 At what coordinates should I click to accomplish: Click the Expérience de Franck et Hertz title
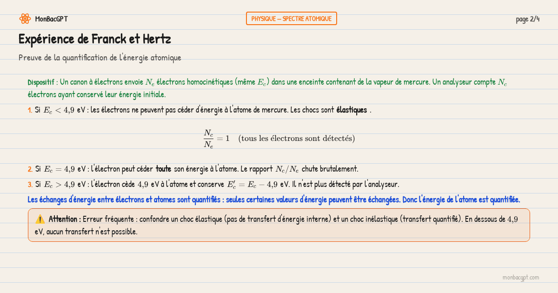click(94, 39)
